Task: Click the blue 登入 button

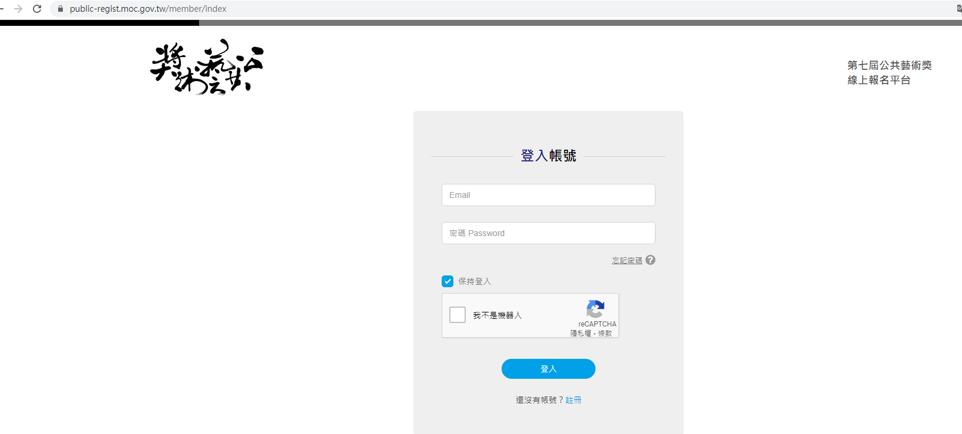Action: (x=548, y=369)
